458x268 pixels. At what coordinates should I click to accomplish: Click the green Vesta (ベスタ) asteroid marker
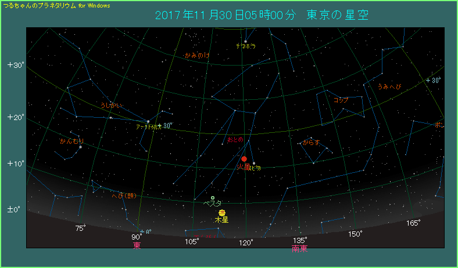coord(213,198)
